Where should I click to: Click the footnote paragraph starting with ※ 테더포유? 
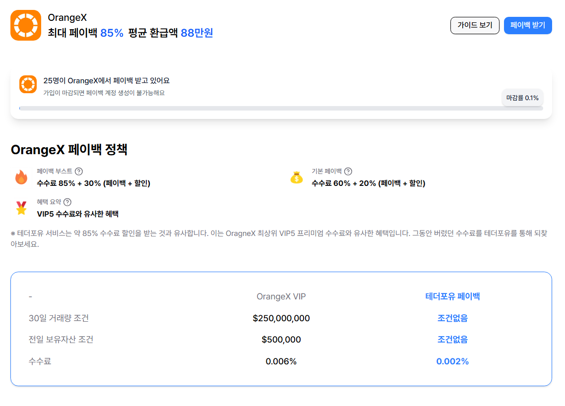[x=279, y=238]
